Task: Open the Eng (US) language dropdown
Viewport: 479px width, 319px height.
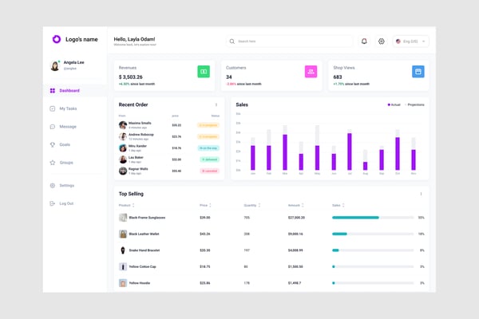Action: coord(411,41)
